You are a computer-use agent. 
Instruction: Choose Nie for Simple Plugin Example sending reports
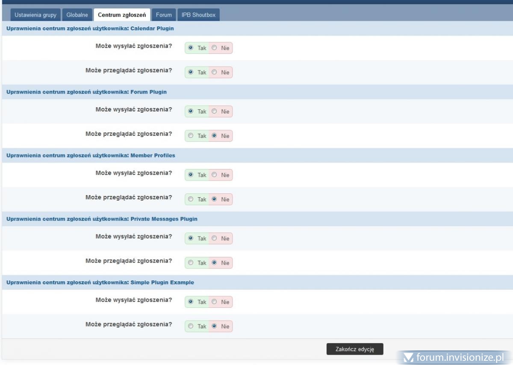coord(214,302)
